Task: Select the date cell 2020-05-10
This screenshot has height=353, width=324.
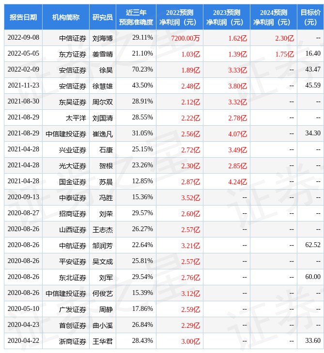Action: pyautogui.click(x=23, y=309)
